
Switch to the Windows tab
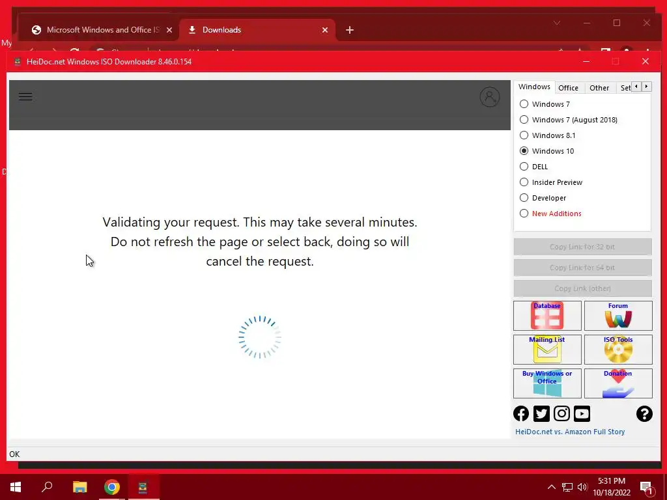pos(534,87)
